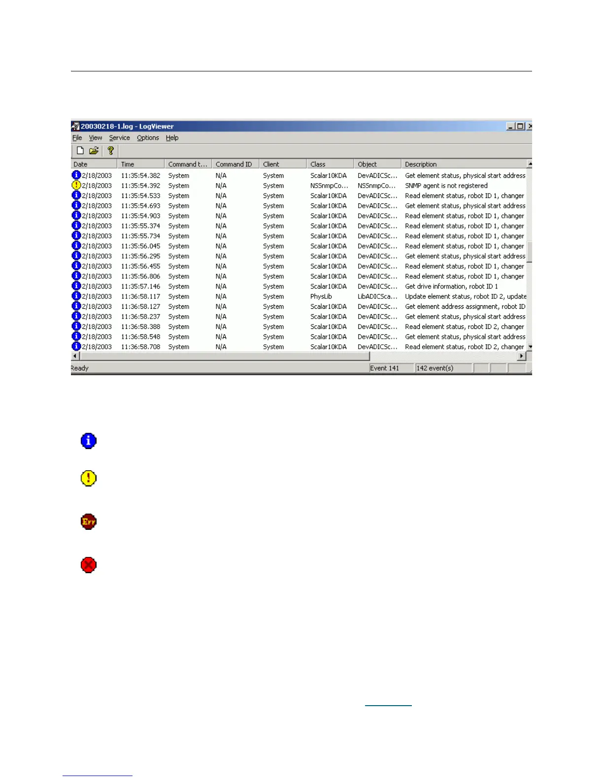The width and height of the screenshot is (603, 780).
Task: Click the Help question mark toolbar icon
Action: (111, 151)
